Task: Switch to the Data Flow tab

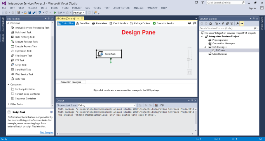Action: [x=83, y=23]
